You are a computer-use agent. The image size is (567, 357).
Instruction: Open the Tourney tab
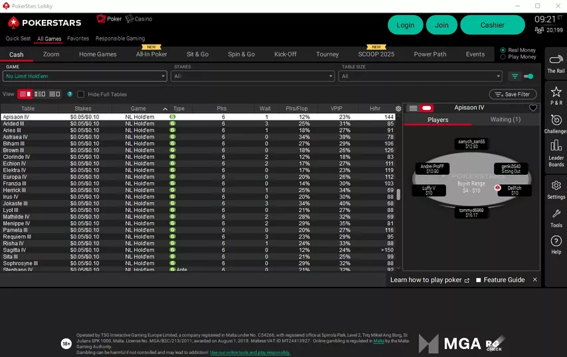point(327,54)
